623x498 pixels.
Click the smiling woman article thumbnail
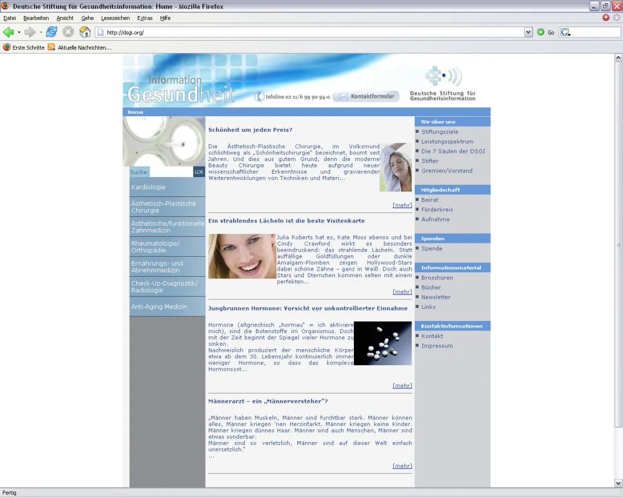pyautogui.click(x=241, y=256)
